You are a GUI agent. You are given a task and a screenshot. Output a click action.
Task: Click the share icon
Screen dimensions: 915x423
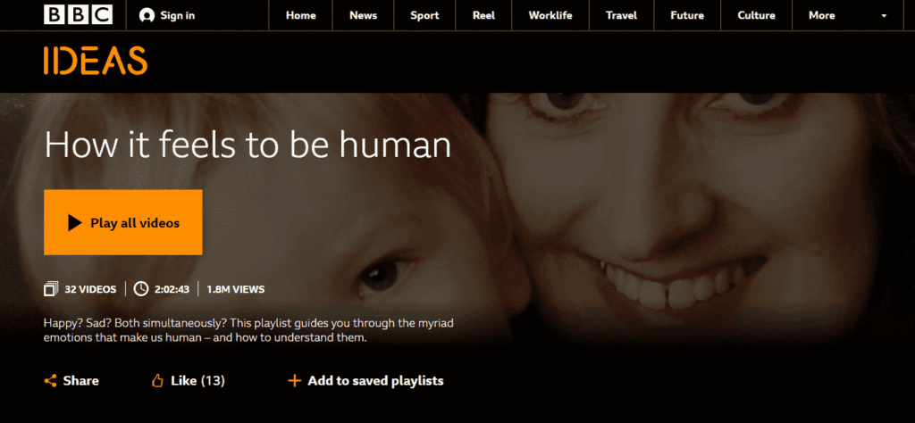(50, 381)
